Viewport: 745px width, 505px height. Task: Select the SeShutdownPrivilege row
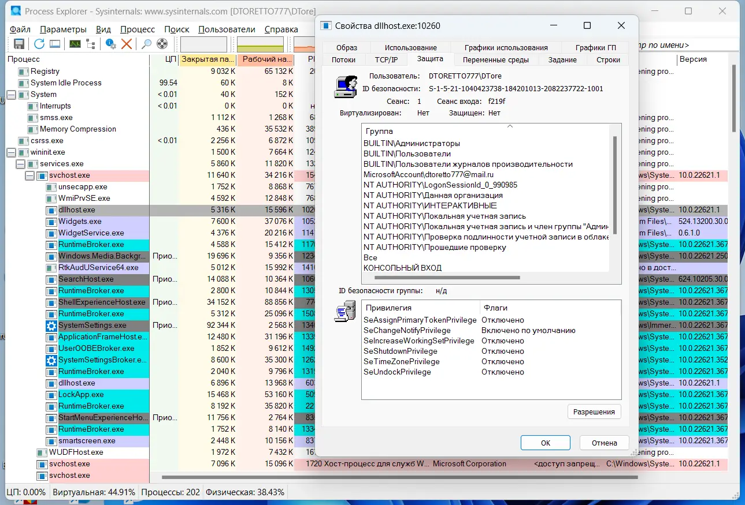click(x=491, y=351)
